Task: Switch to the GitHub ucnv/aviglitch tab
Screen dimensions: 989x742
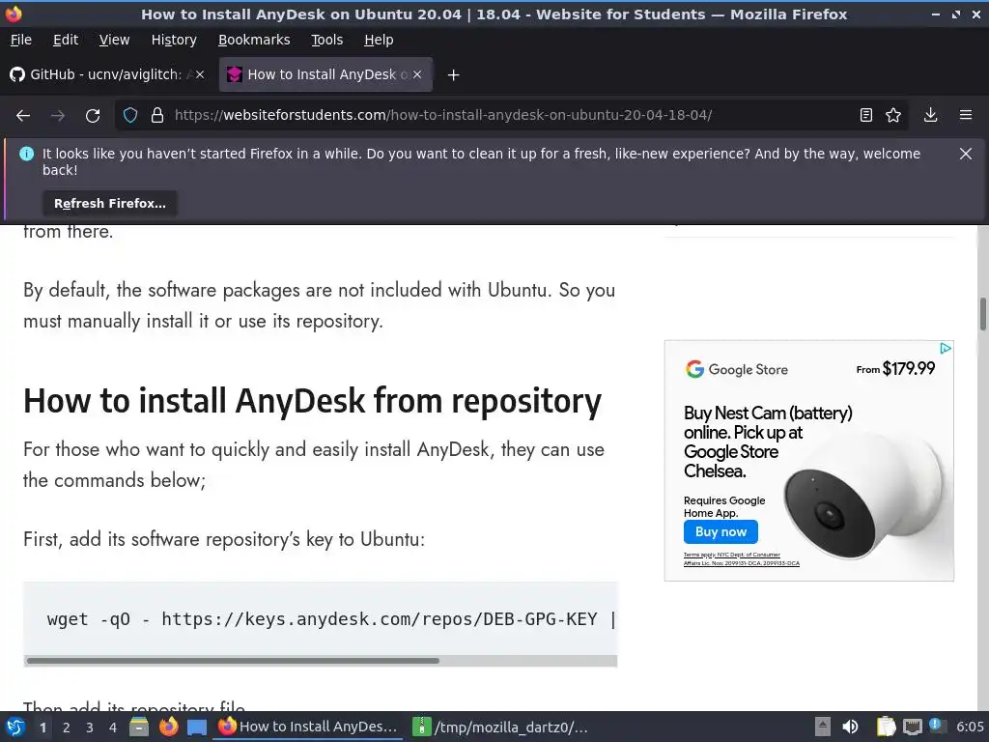Action: click(104, 74)
